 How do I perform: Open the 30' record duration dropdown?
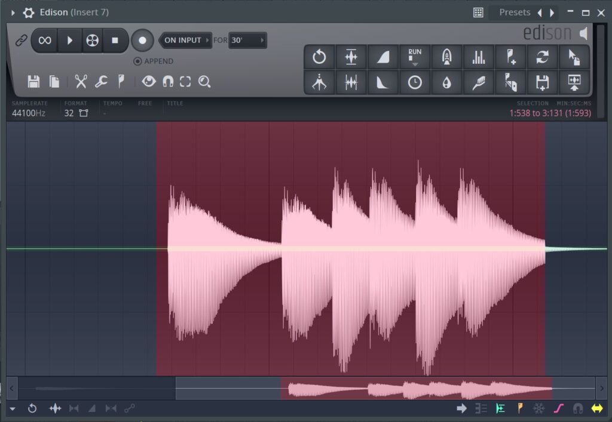tap(247, 40)
